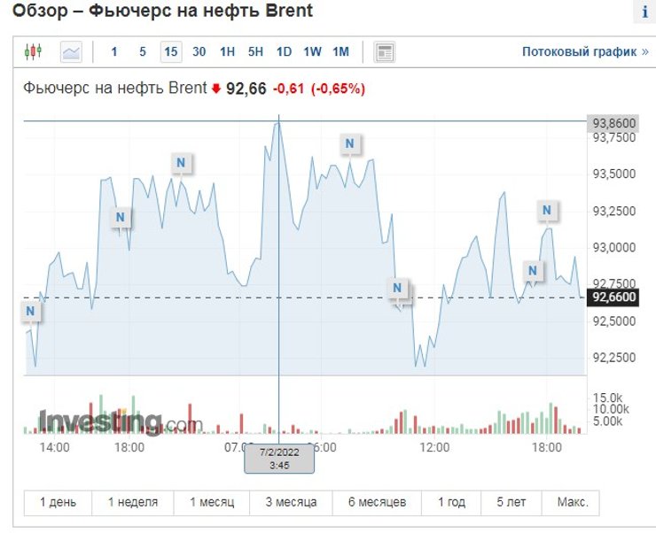Image resolution: width=656 pixels, height=533 pixels.
Task: Select the area chart type icon
Action: (71, 51)
